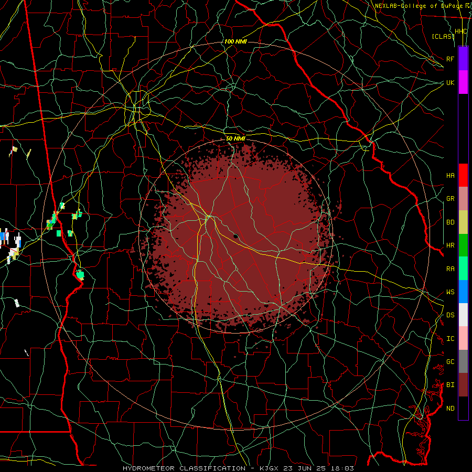Click the HYDROMETEOR CLASSIFICATION title text
This screenshot has height=472, width=472.
184,468
